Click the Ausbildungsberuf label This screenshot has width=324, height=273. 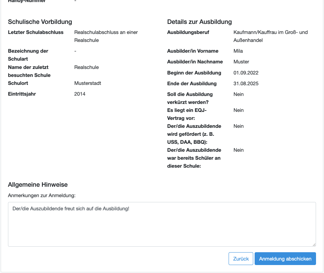[x=188, y=32]
